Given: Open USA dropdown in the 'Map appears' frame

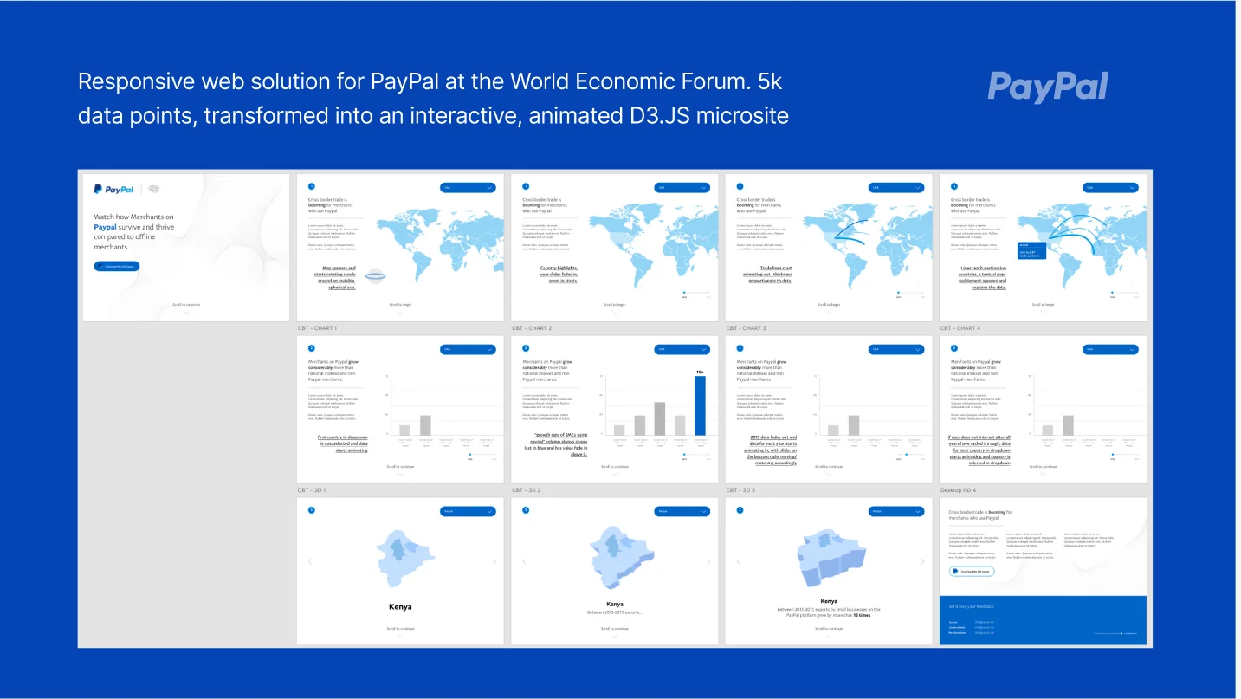Looking at the screenshot, I should tap(468, 187).
